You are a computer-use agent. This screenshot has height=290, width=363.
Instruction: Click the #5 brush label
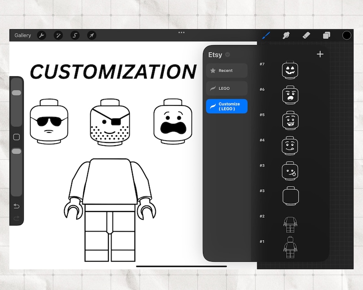[262, 115]
